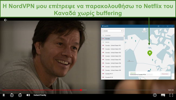Image resolution: width=176 pixels, height=100 pixels.
Task: Click the blue United States map pin
Action: (x=149, y=71)
